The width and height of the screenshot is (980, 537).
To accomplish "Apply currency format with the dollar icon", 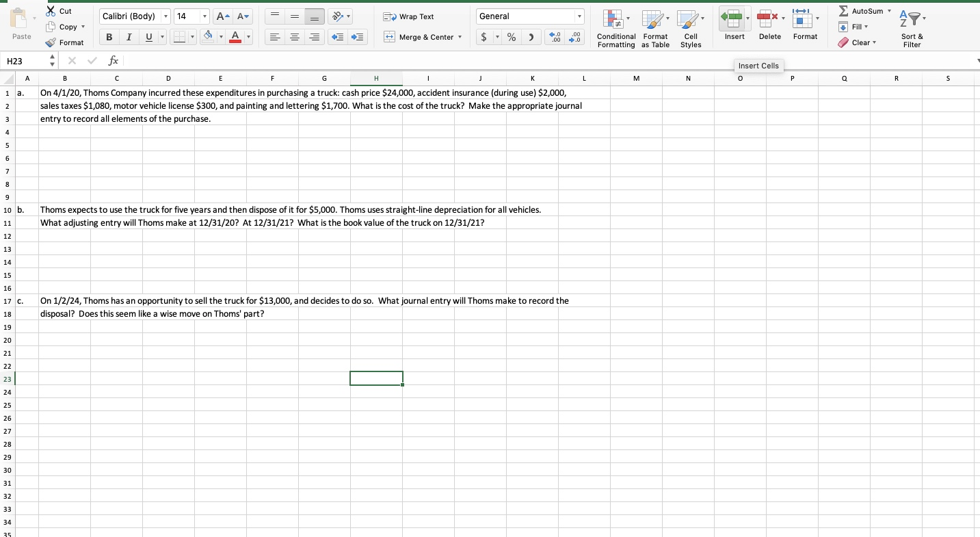I will point(484,37).
